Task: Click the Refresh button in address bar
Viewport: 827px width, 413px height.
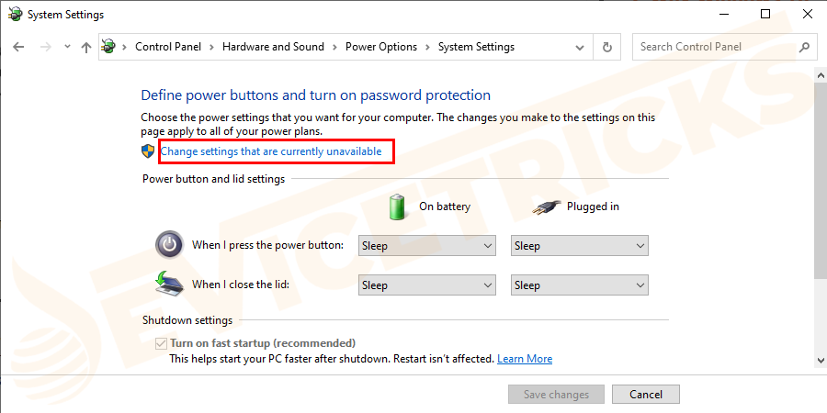Action: 606,47
